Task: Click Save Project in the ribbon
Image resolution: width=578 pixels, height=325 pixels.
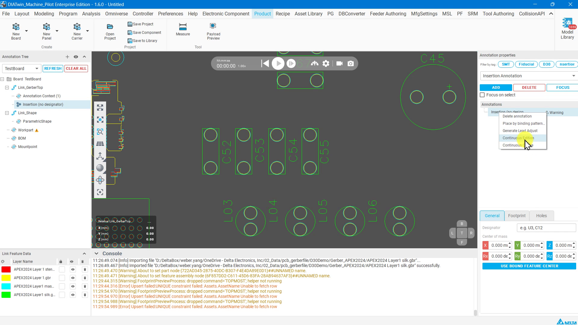Action: (x=140, y=24)
